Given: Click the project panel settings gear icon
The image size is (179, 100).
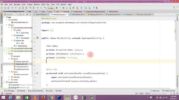Looking at the screenshot, I should click(x=27, y=14).
